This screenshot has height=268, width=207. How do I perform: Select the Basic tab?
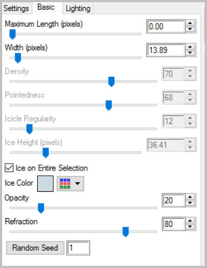[x=46, y=8]
